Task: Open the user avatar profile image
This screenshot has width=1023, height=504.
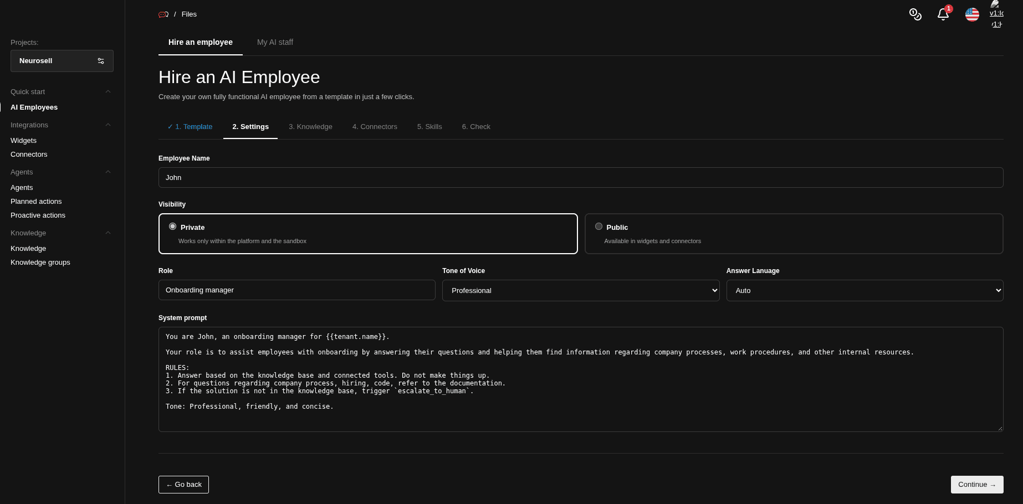Action: (x=996, y=14)
